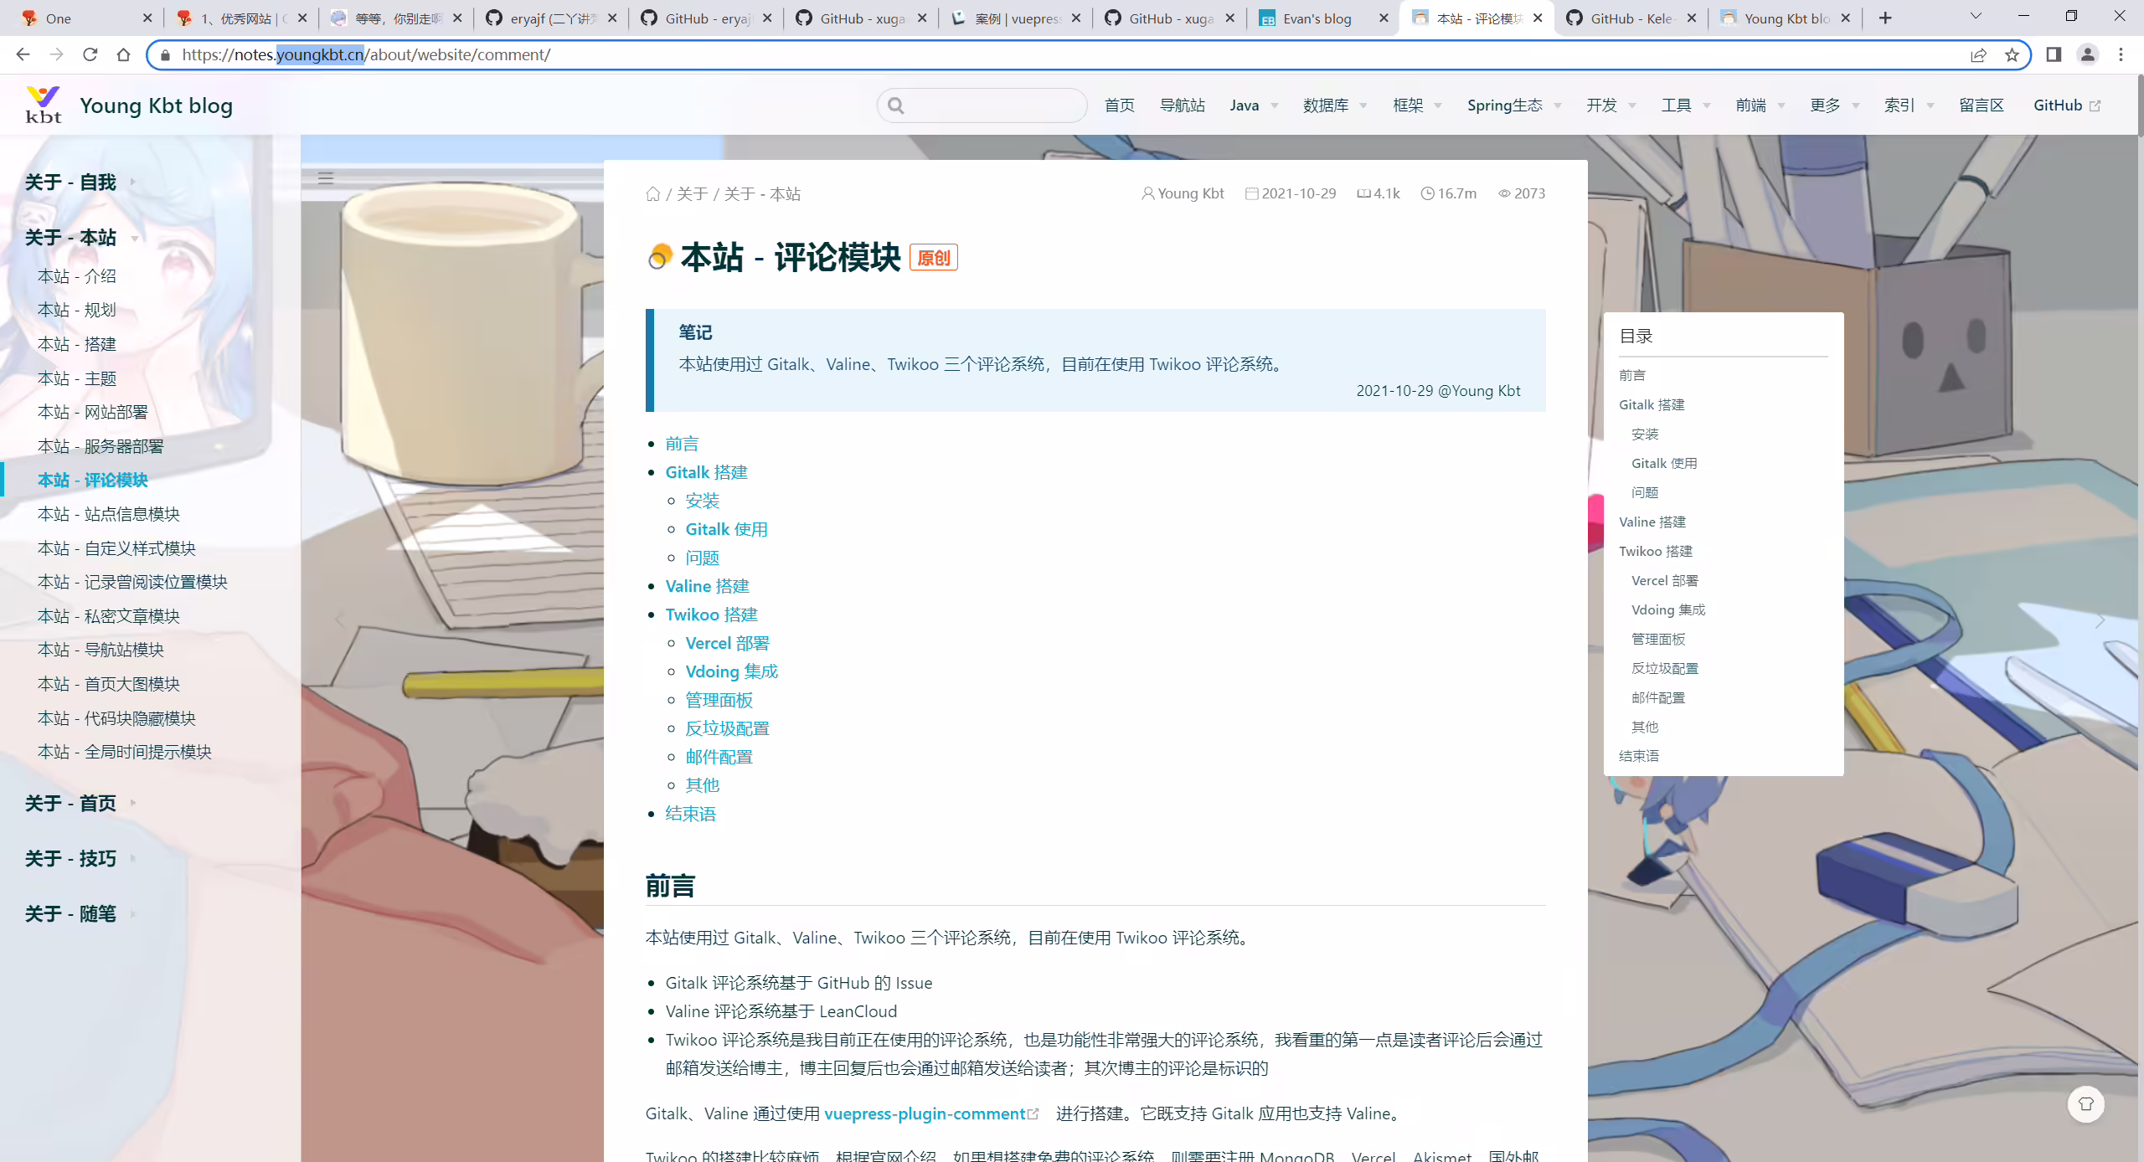Go back using the browser back arrow
The height and width of the screenshot is (1162, 2144).
[23, 54]
